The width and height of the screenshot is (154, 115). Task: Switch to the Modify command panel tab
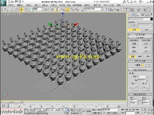(133, 15)
